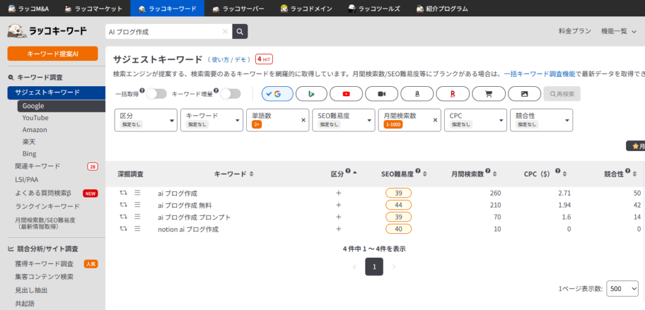Click retweet icon for 'ai ブログ作成 無料' row
Screen dimensions: 645x310
click(123, 205)
